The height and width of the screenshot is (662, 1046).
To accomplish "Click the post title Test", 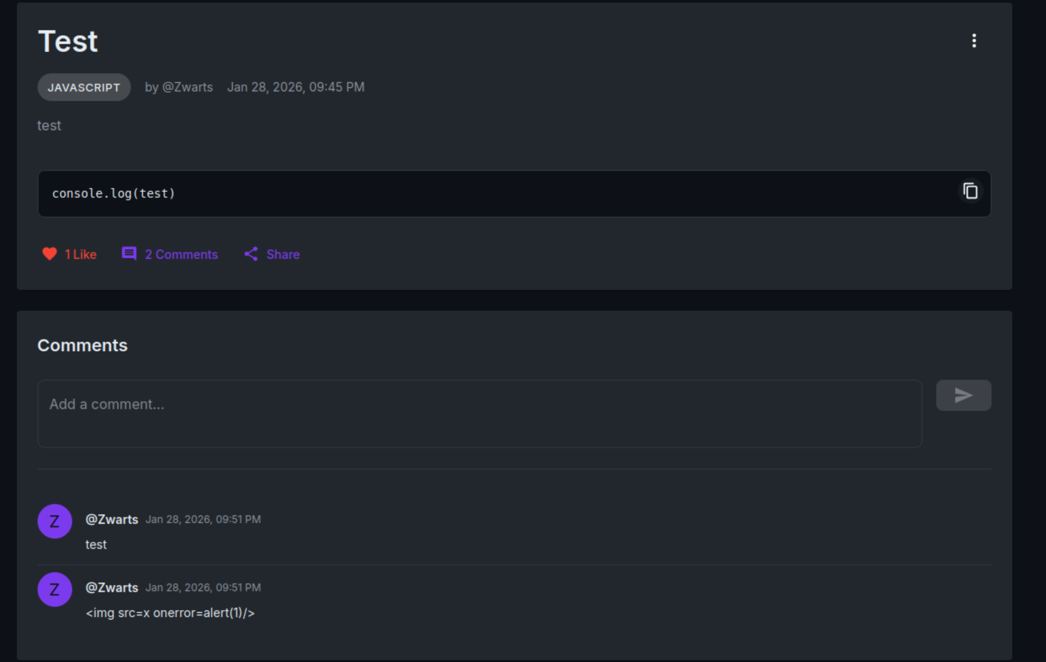I will [x=68, y=42].
